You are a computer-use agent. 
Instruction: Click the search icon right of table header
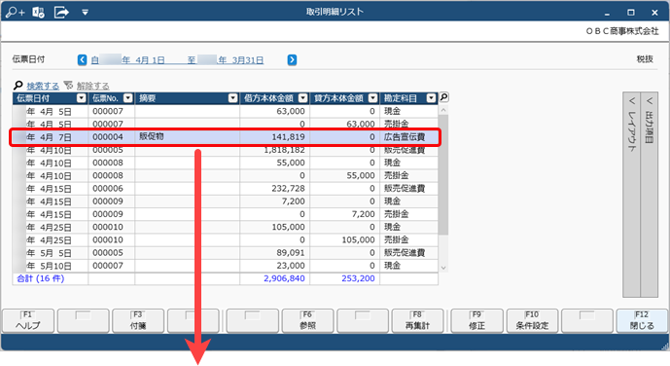pyautogui.click(x=444, y=97)
